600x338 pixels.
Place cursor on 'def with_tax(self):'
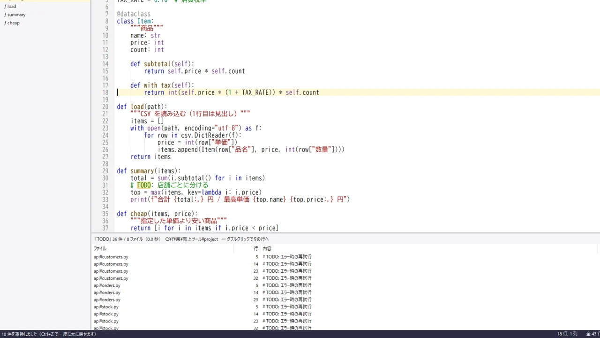pyautogui.click(x=162, y=85)
